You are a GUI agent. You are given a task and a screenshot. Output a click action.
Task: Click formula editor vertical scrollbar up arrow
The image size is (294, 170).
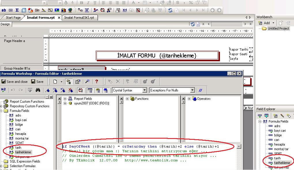coord(239,146)
